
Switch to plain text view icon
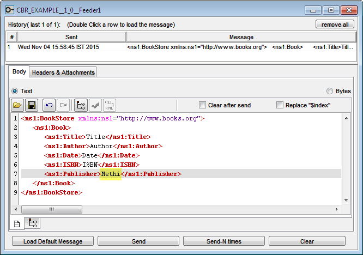17,224
